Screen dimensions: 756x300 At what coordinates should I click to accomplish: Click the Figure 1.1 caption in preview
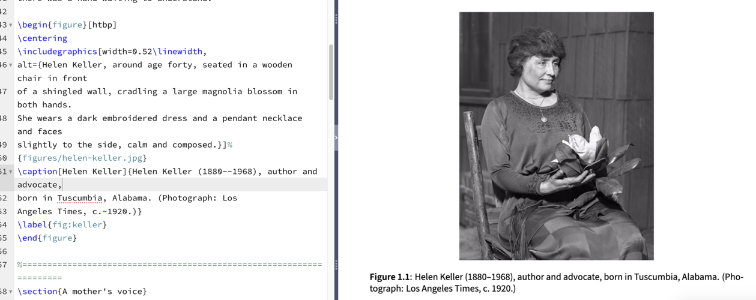pos(556,283)
